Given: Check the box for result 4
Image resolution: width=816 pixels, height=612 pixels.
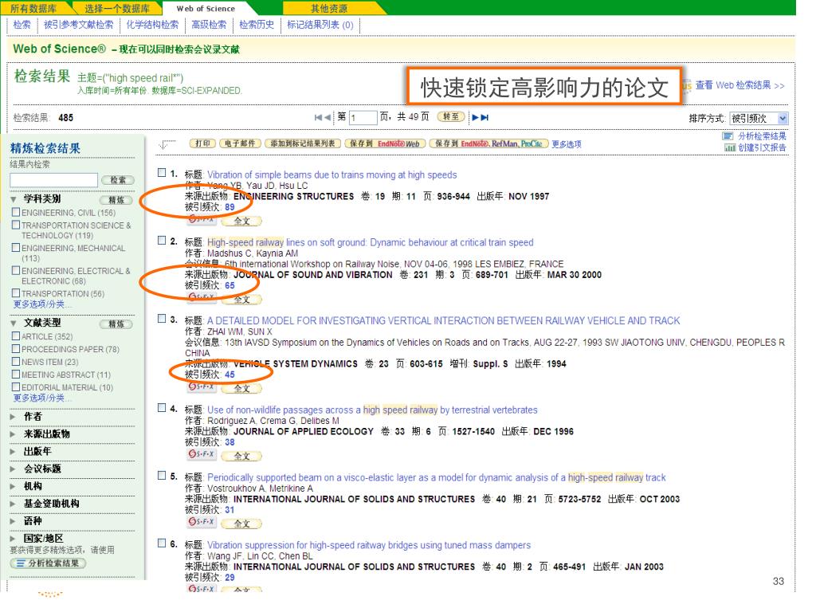Looking at the screenshot, I should (x=162, y=407).
